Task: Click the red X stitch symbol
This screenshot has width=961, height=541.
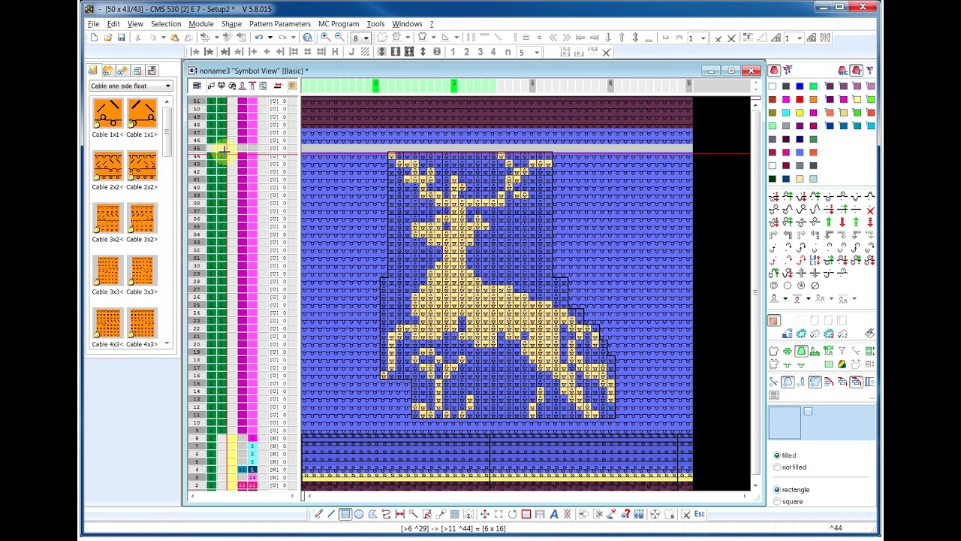Action: (870, 210)
